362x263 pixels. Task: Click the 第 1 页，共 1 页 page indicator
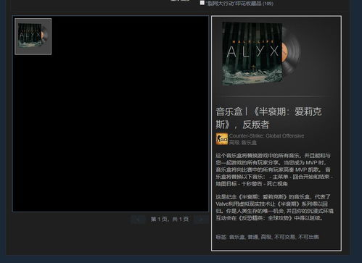[x=170, y=220]
